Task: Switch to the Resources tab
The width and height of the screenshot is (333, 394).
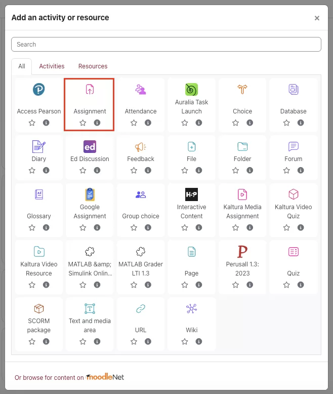Action: (x=93, y=66)
